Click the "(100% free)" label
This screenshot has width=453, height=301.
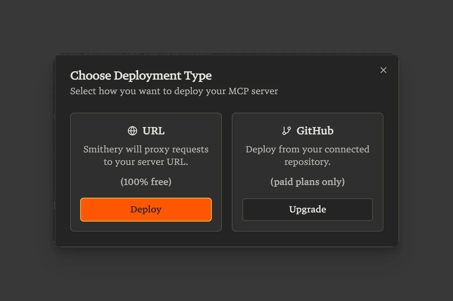146,182
